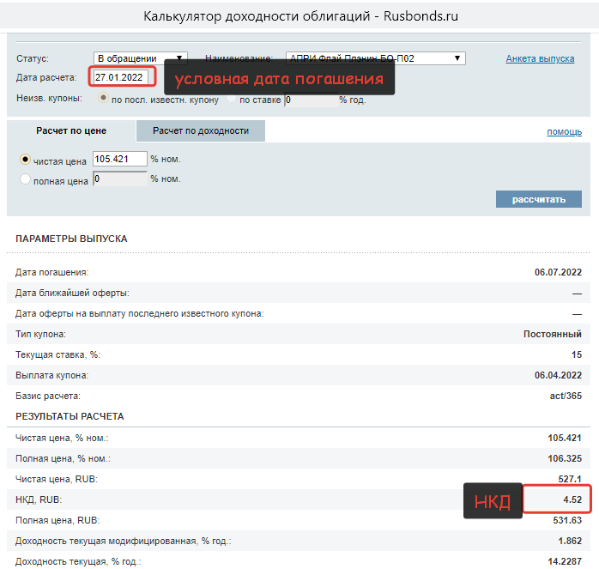Click the Тип купона value Постоянный
The image size is (599, 569).
click(x=553, y=334)
